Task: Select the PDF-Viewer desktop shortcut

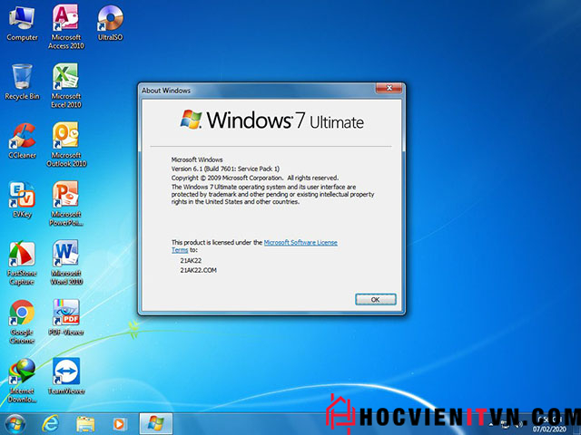Action: click(x=66, y=317)
